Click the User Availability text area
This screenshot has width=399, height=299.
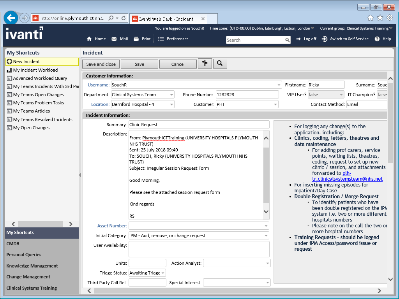coord(199,249)
